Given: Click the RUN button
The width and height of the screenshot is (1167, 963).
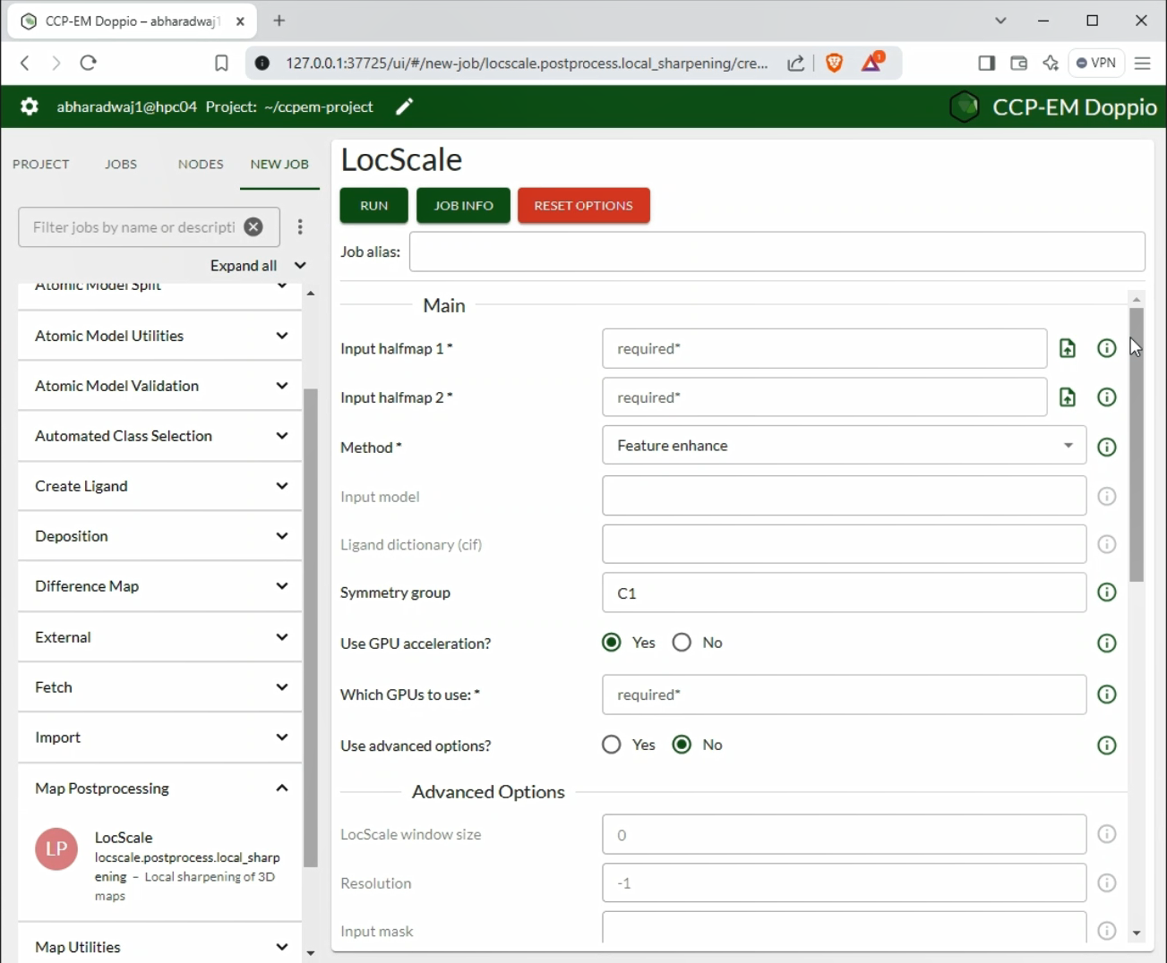Looking at the screenshot, I should 374,206.
